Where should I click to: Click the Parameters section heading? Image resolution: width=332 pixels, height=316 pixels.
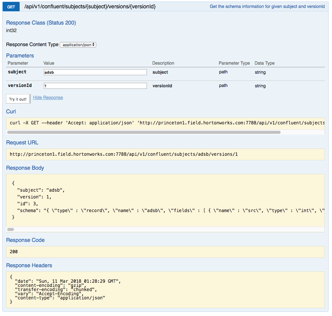click(x=20, y=56)
